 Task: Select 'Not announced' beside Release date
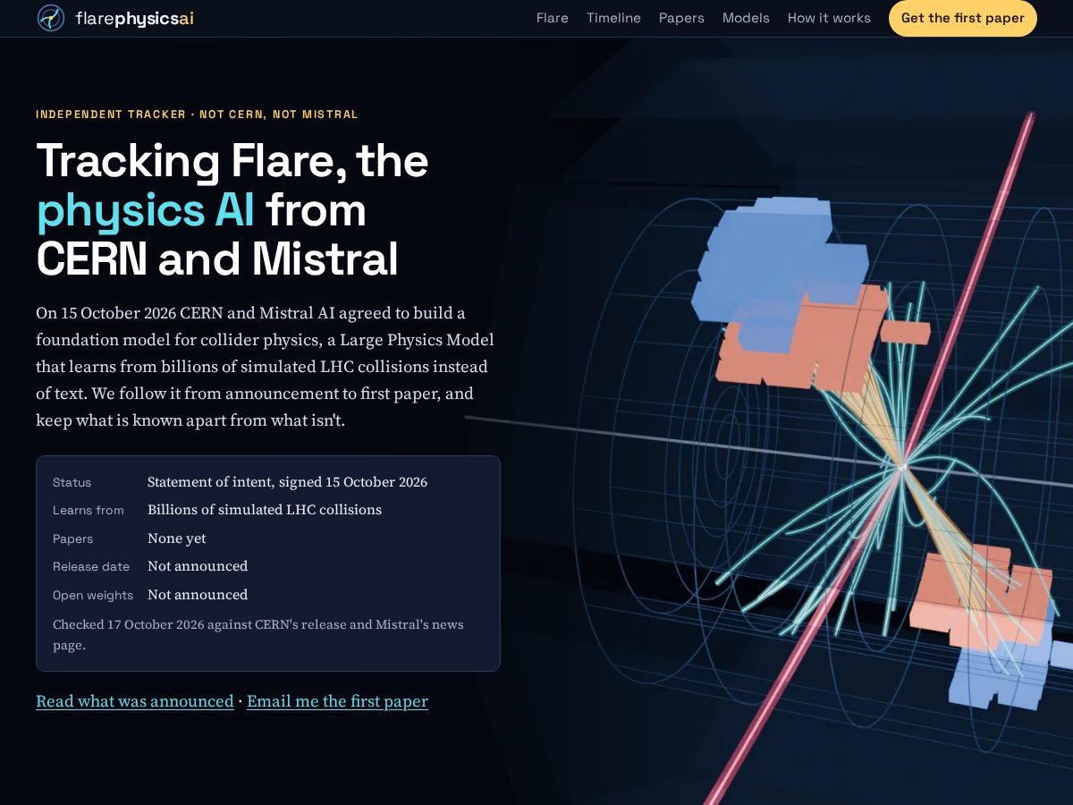[x=198, y=566]
